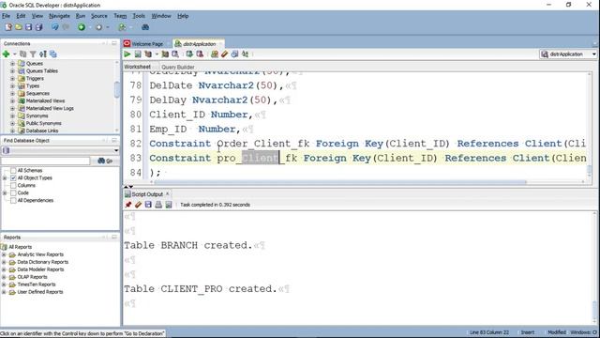Expand the Synonyms tree node
Viewport: 600px width, 338px height.
click(12, 115)
